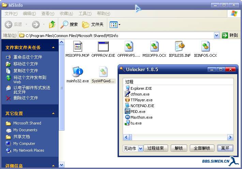Click the Forward arrow icon
Viewport: 242px width, 169px height.
[x=36, y=24]
